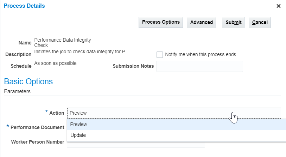Viewport: 286px width, 157px height.
Task: Click the Performance Data Integrity Check name
Action: 62,42
